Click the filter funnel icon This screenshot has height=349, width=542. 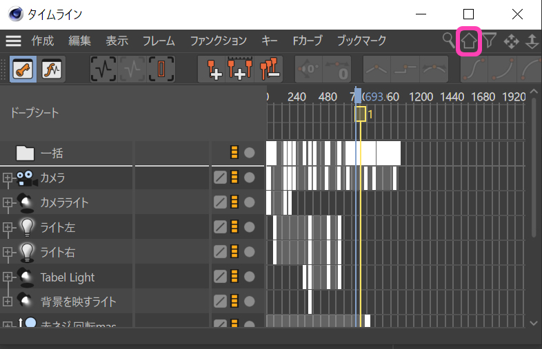[490, 41]
